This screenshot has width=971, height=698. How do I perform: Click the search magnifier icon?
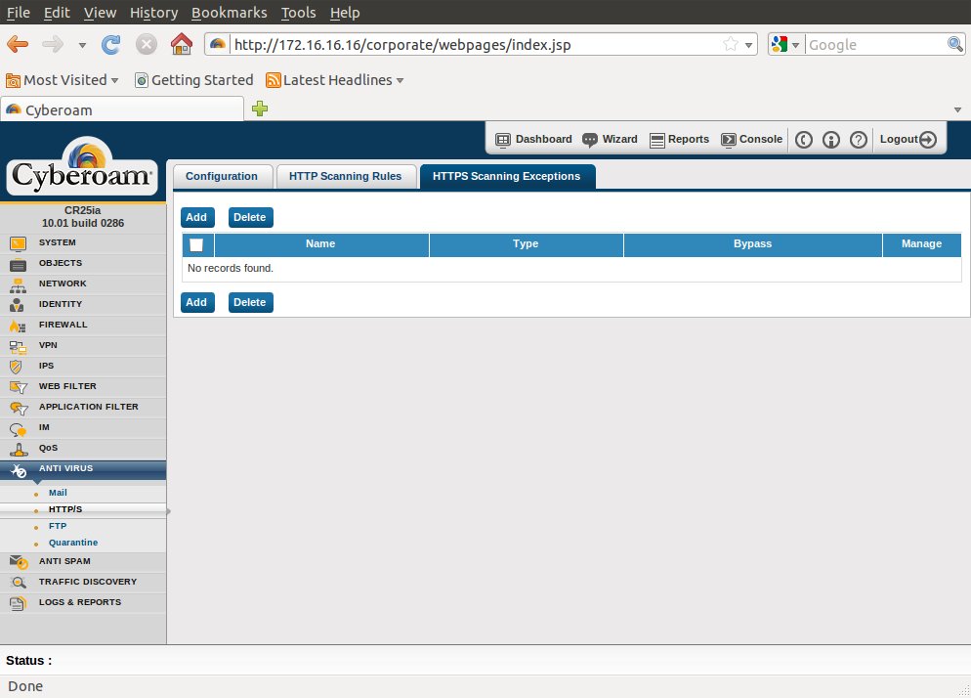click(x=955, y=44)
